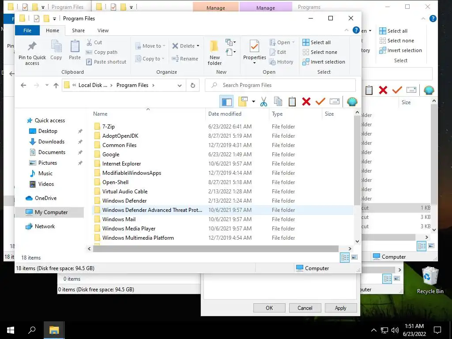Click Local Disk in the address breadcrumb

(93, 85)
